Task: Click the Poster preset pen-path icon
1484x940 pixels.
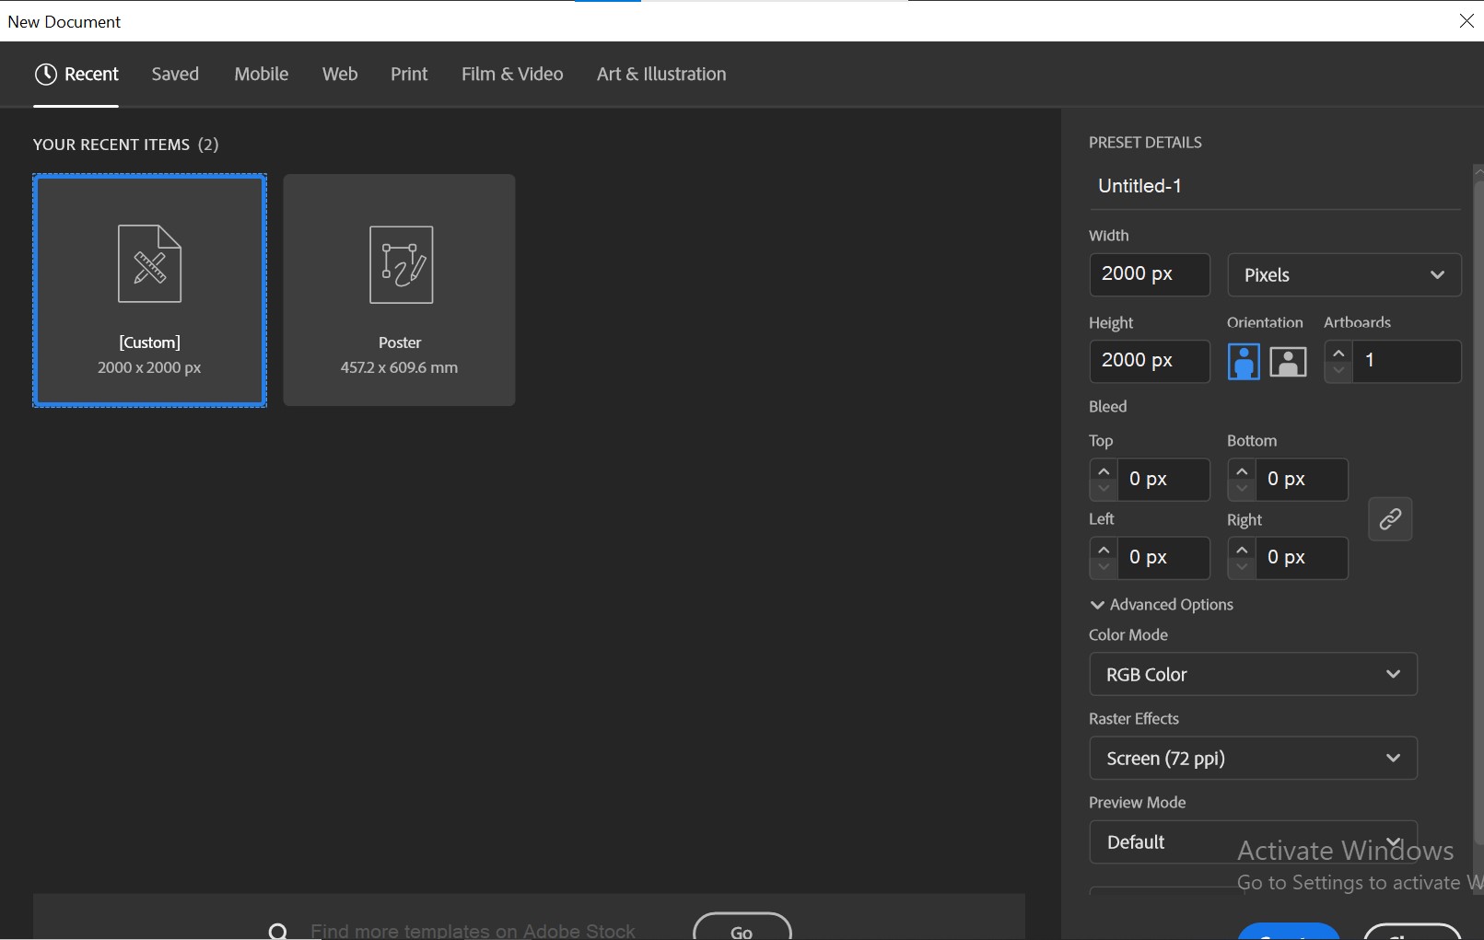Action: coord(401,265)
